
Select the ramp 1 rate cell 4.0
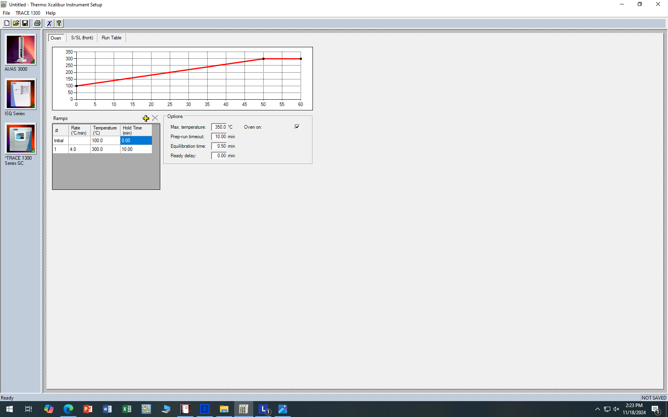click(79, 149)
